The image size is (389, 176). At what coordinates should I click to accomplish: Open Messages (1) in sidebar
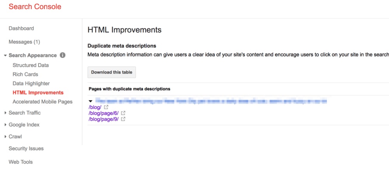point(24,42)
